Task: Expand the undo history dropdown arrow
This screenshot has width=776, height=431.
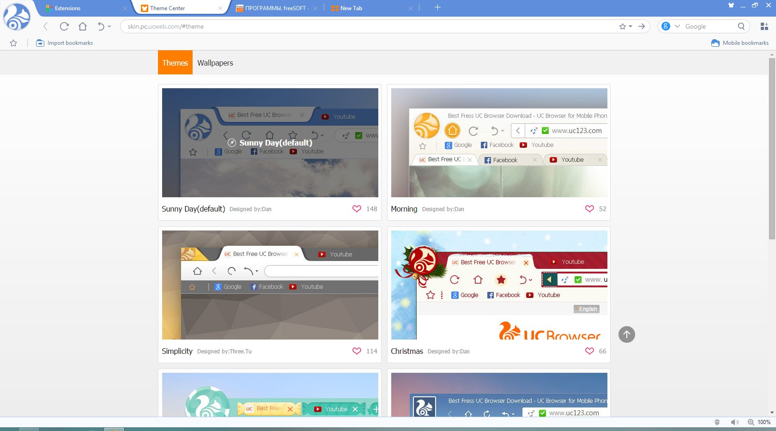Action: (109, 26)
